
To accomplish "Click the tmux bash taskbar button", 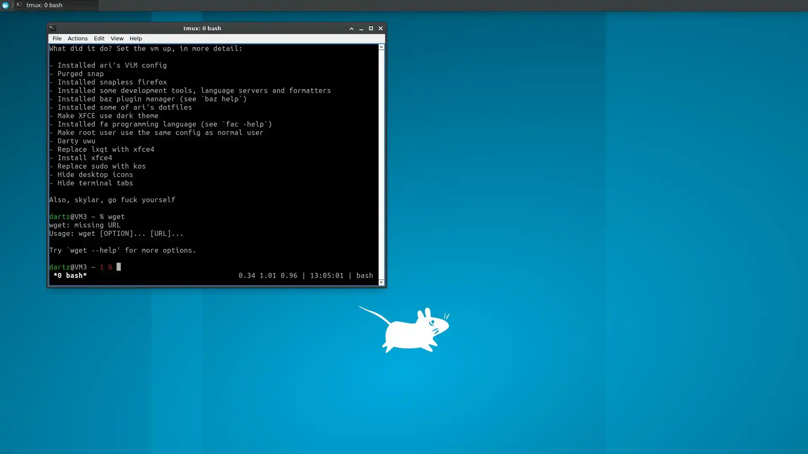I will pos(56,5).
